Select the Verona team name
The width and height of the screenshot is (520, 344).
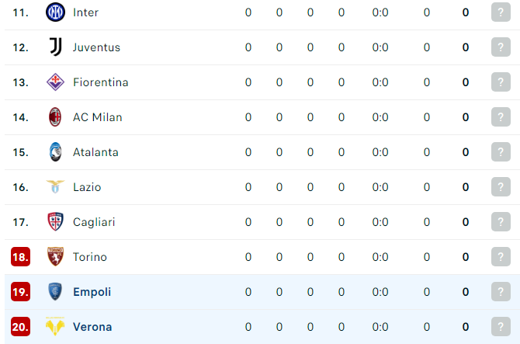92,327
